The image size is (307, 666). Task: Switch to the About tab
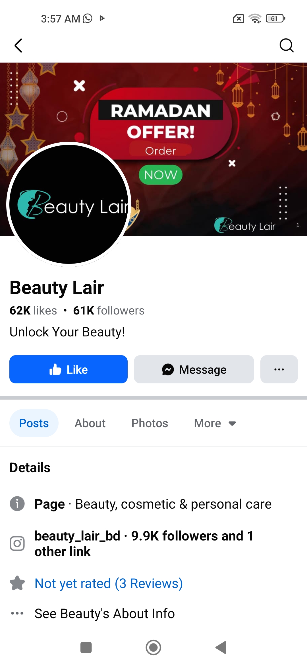pyautogui.click(x=90, y=423)
